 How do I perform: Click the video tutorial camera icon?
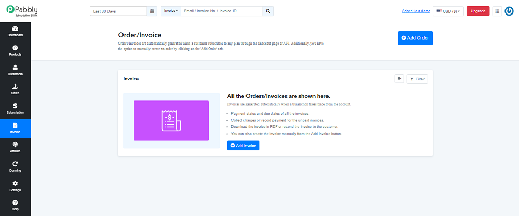(400, 79)
